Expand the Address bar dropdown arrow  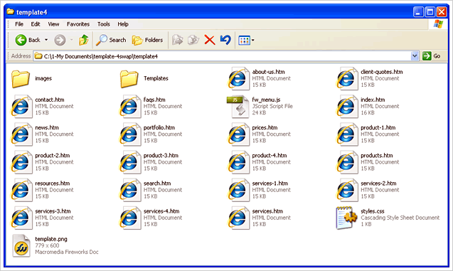(x=415, y=55)
